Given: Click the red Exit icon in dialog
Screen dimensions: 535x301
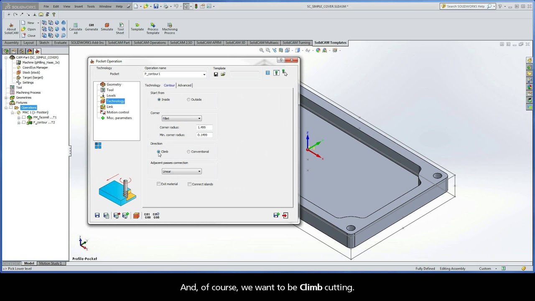Looking at the screenshot, I should 285,215.
